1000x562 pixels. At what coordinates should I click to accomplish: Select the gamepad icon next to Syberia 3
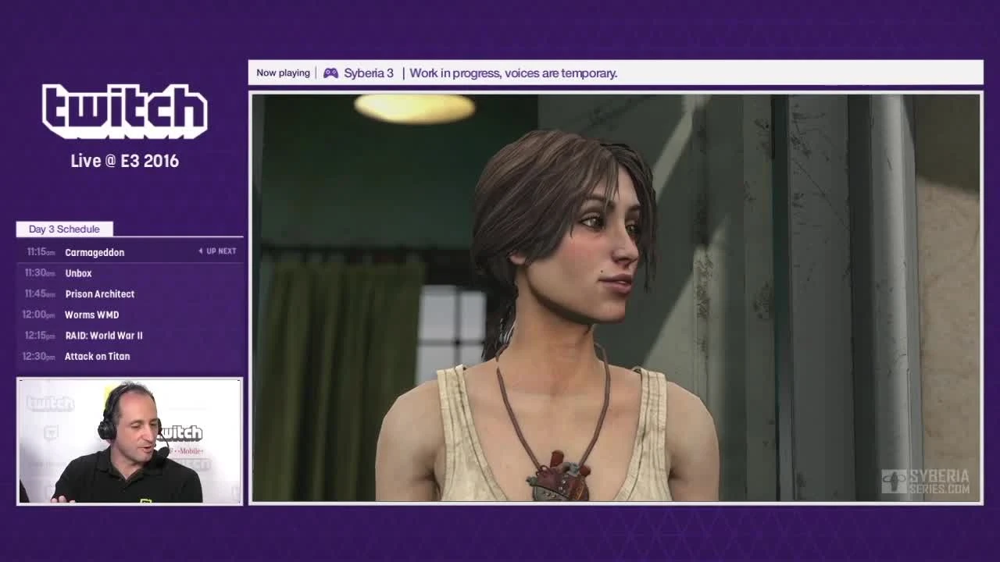pyautogui.click(x=330, y=73)
